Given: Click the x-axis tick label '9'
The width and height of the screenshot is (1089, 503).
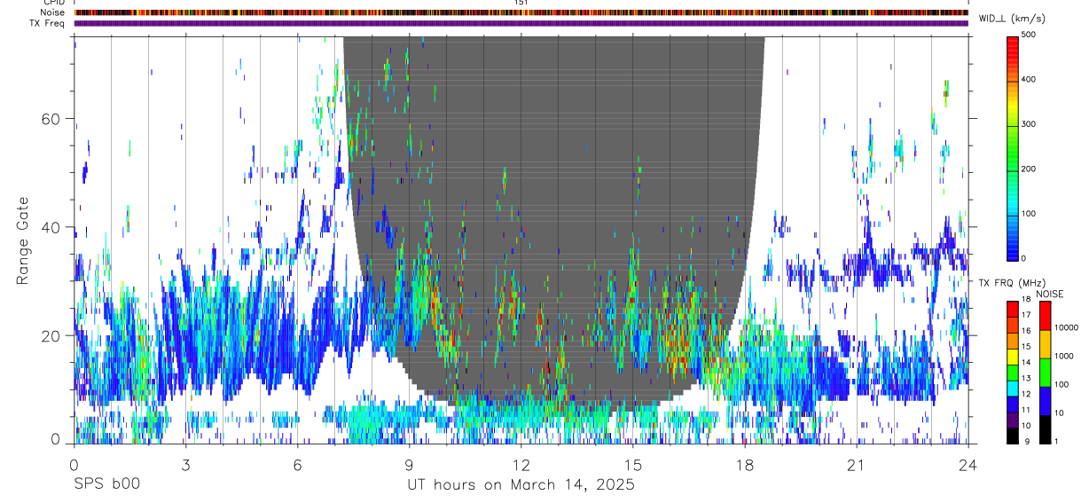Looking at the screenshot, I should coord(409,465).
